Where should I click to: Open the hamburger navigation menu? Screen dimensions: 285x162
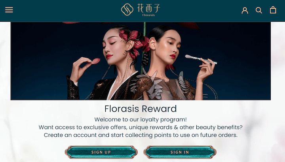pos(9,10)
